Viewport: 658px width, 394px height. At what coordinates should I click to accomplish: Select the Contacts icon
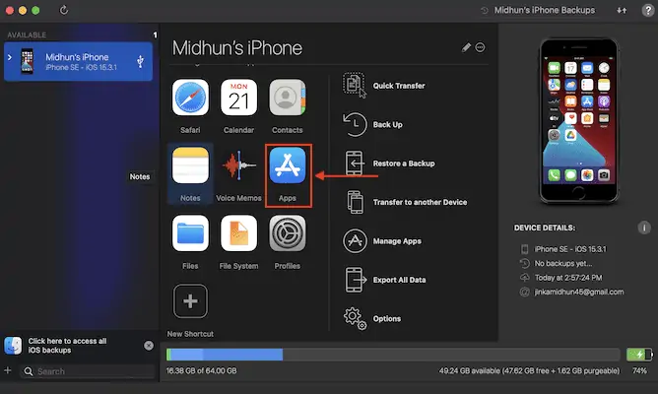pos(287,98)
